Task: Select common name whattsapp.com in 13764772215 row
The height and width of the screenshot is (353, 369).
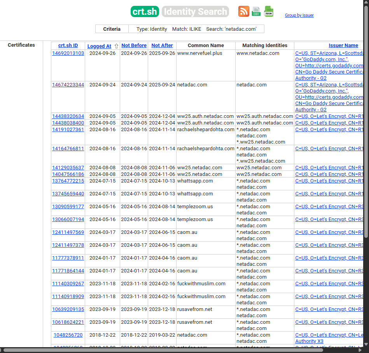Action: point(195,181)
